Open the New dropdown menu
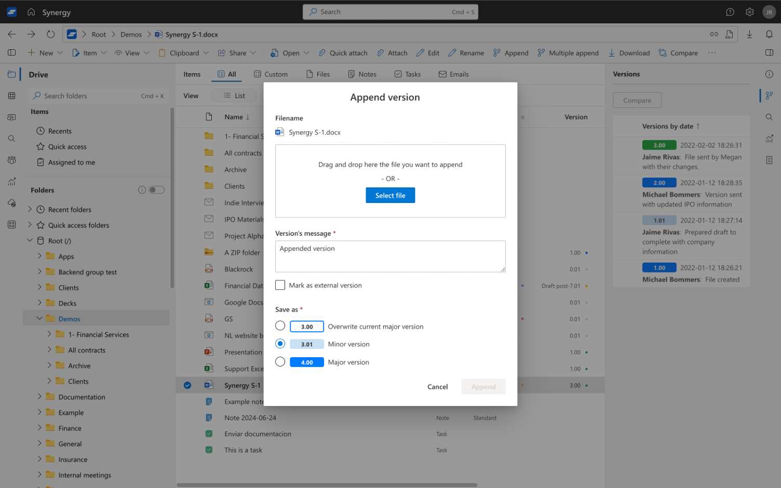Screen dimensions: 781x488 coord(45,53)
